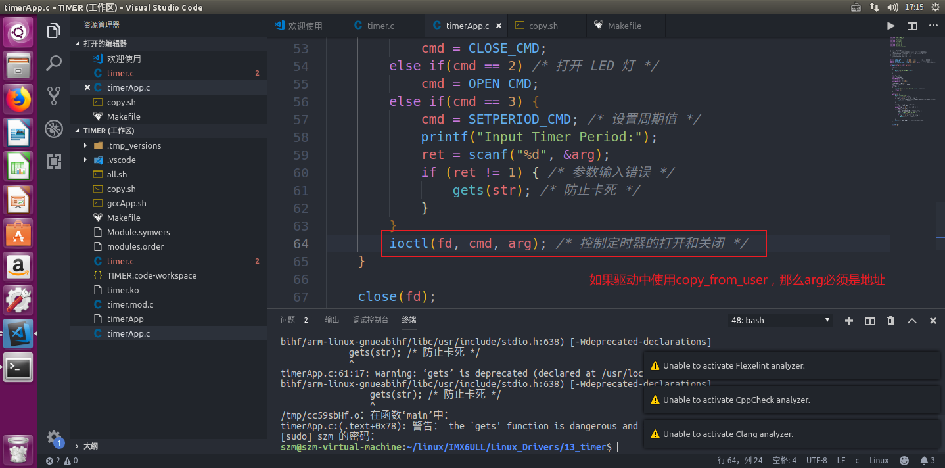
Task: Open gccApp.sh in the file tree
Action: 168,203
